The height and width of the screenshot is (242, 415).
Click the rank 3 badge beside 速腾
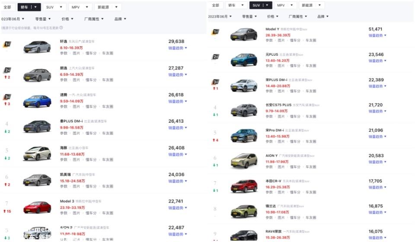coord(7,97)
